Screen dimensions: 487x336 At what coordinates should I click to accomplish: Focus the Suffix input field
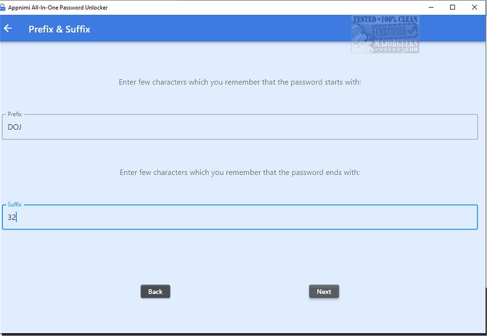click(240, 217)
